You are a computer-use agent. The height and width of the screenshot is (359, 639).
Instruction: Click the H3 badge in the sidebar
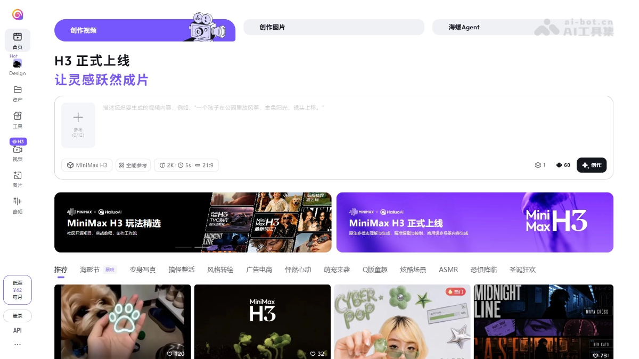coord(18,141)
